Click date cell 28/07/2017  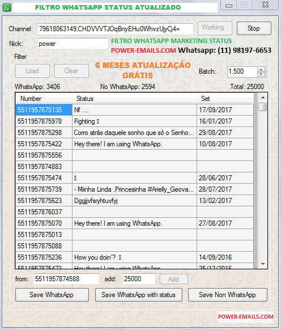coord(225,189)
